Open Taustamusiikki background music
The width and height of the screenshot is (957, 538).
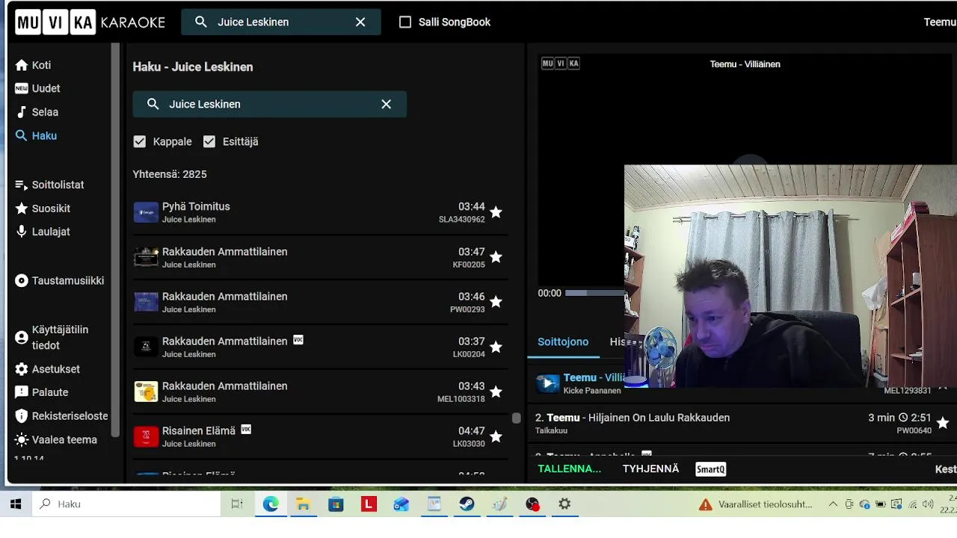pos(60,281)
